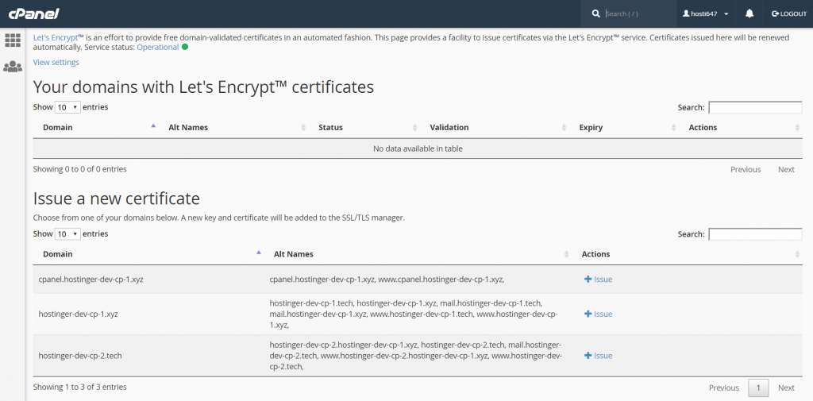This screenshot has width=813, height=401.
Task: Go to page 1 in bottom pagination
Action: point(758,388)
